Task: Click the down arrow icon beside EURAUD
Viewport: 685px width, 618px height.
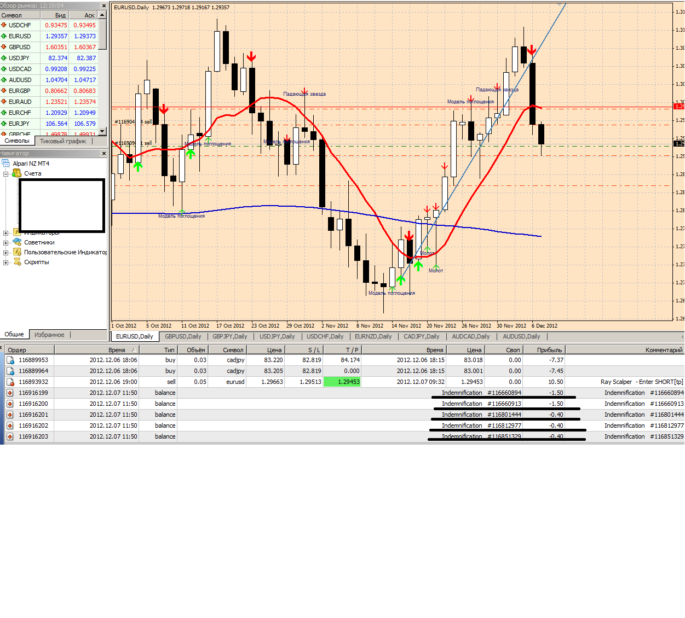Action: (4, 102)
